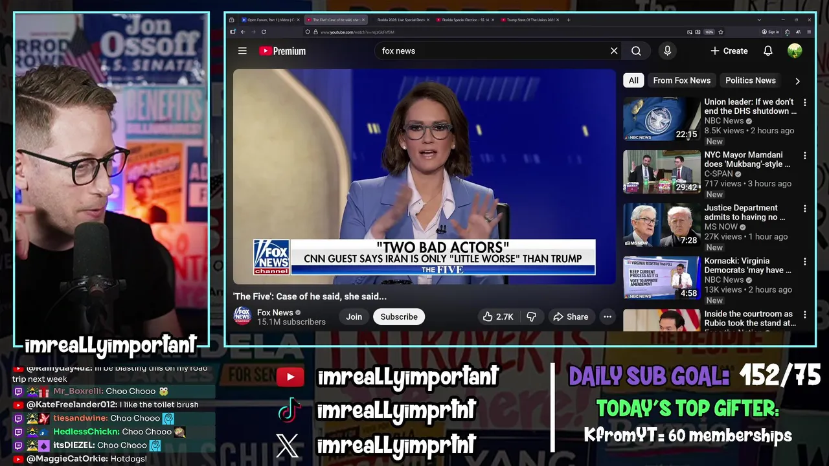The image size is (829, 466).
Task: Open the YouTube hamburger guide menu
Action: 242,51
